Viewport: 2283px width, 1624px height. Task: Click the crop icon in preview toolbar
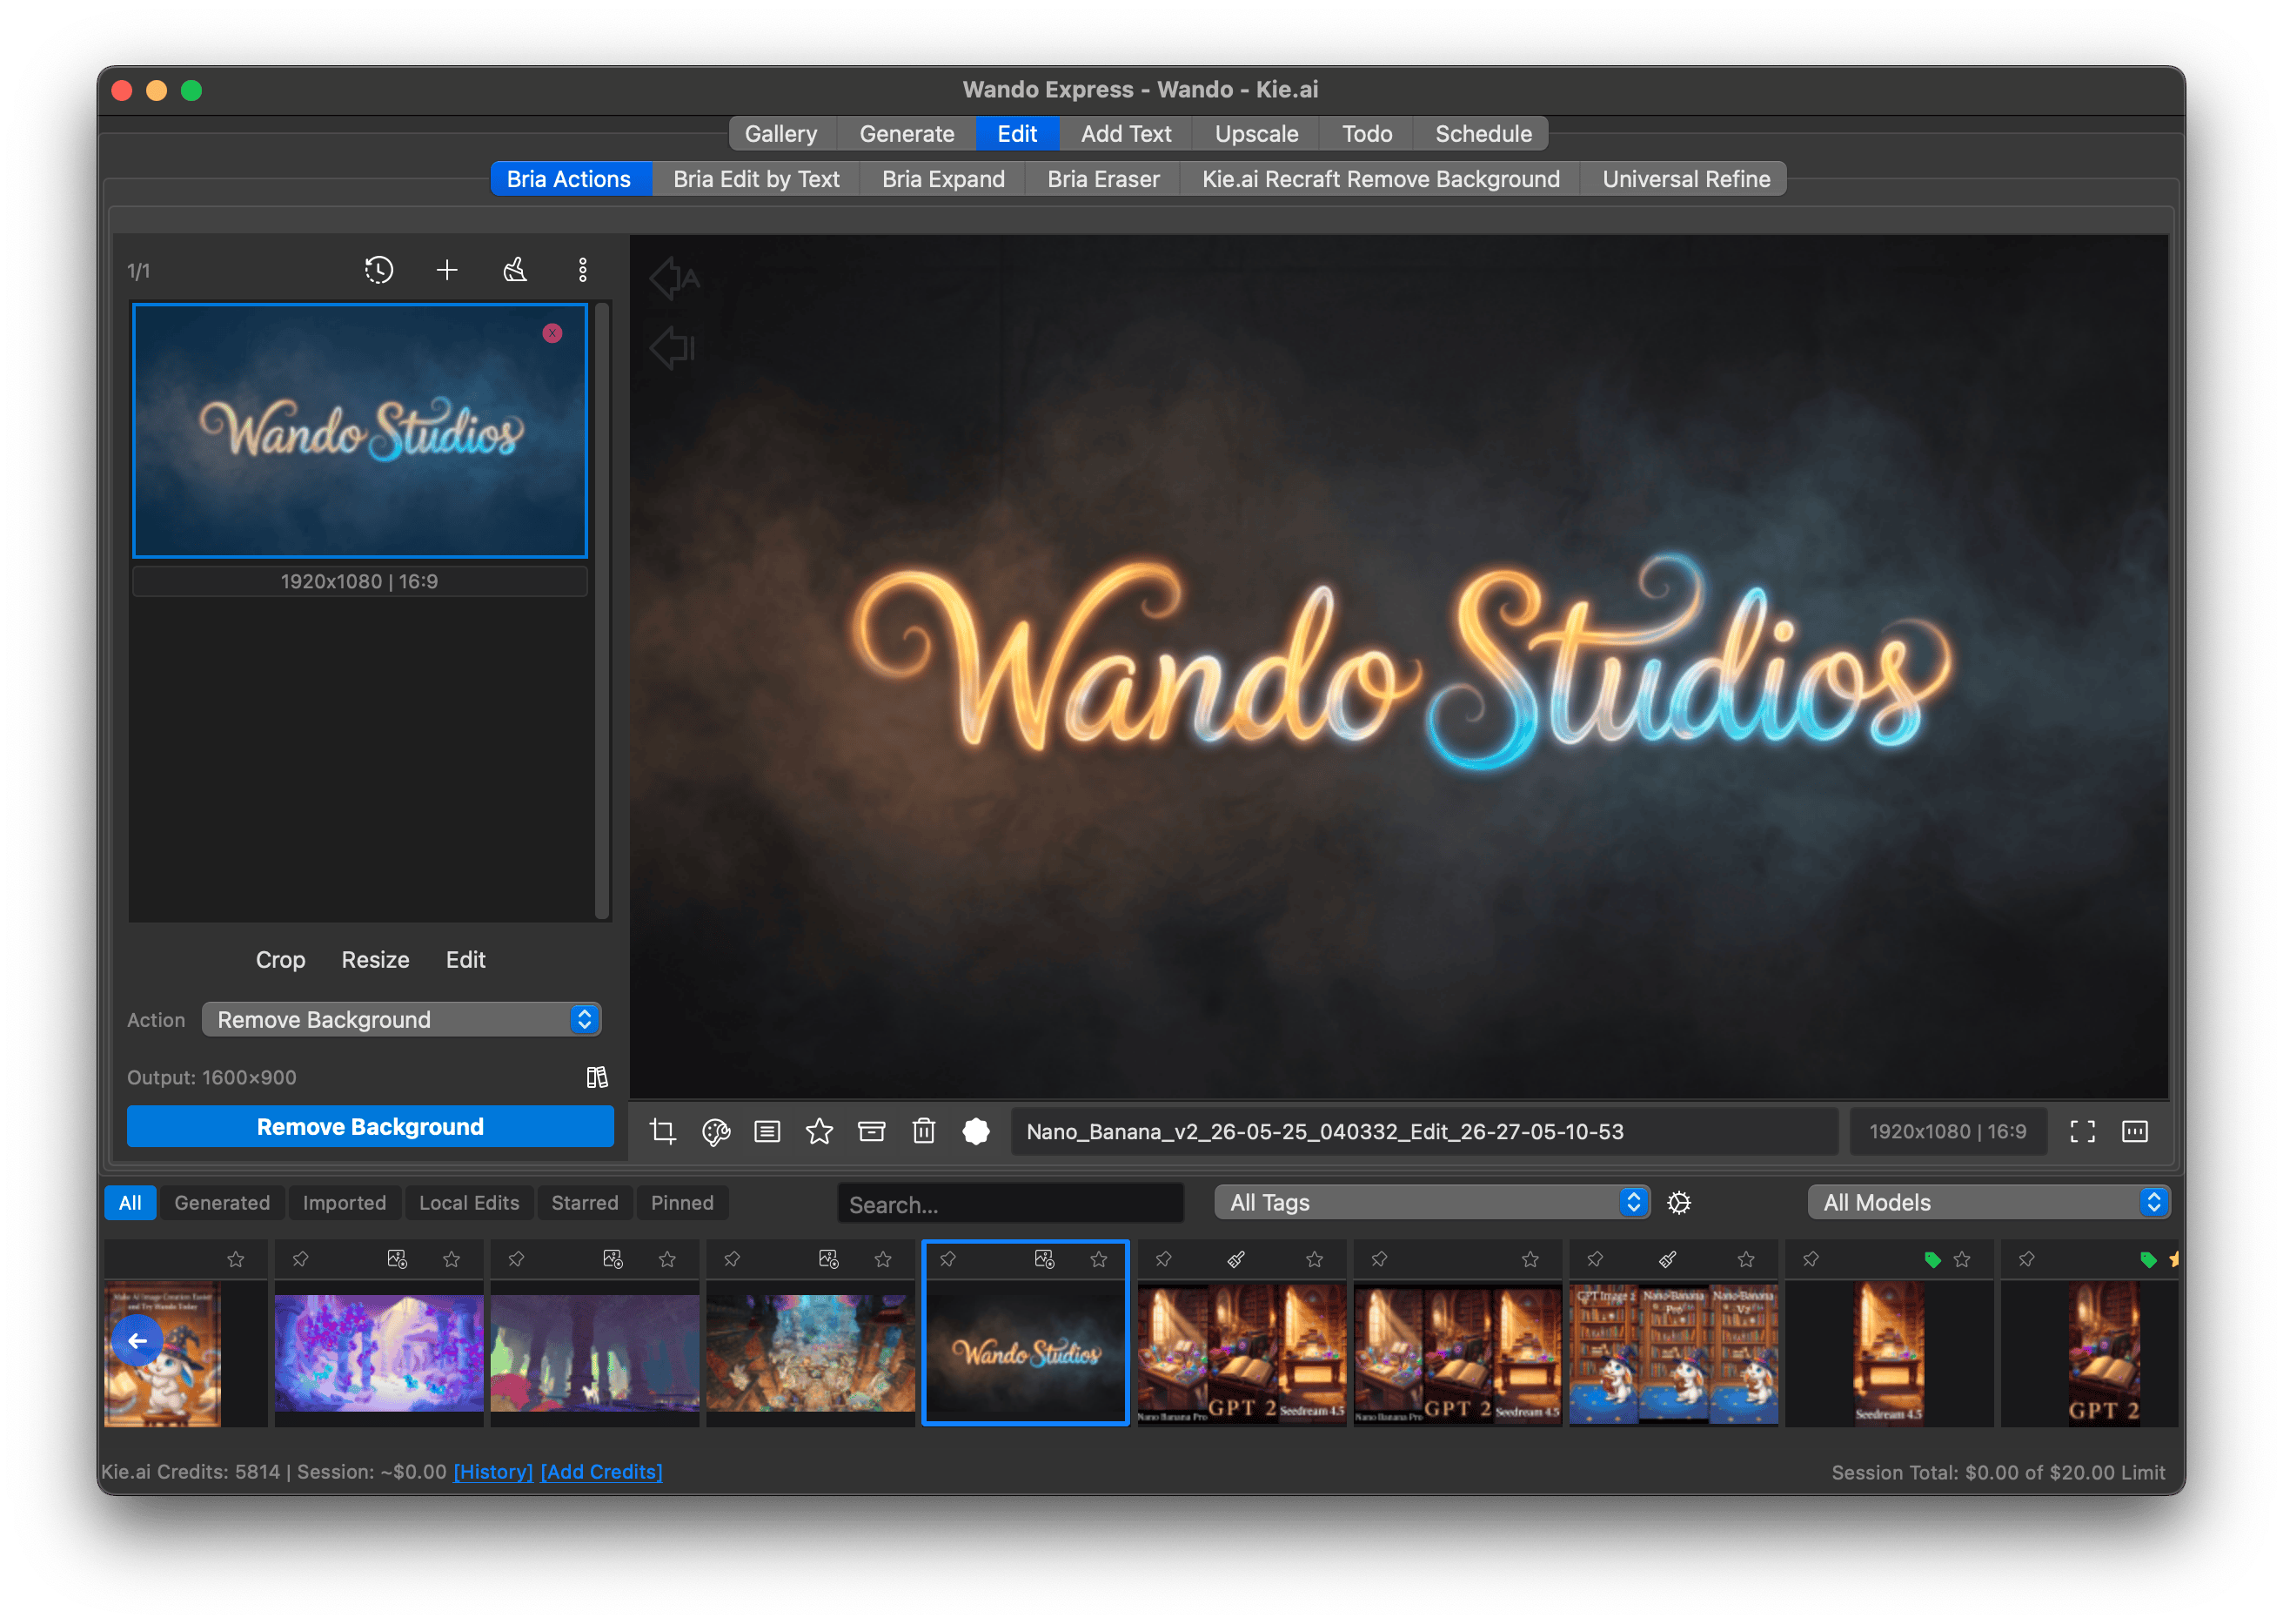(x=663, y=1131)
